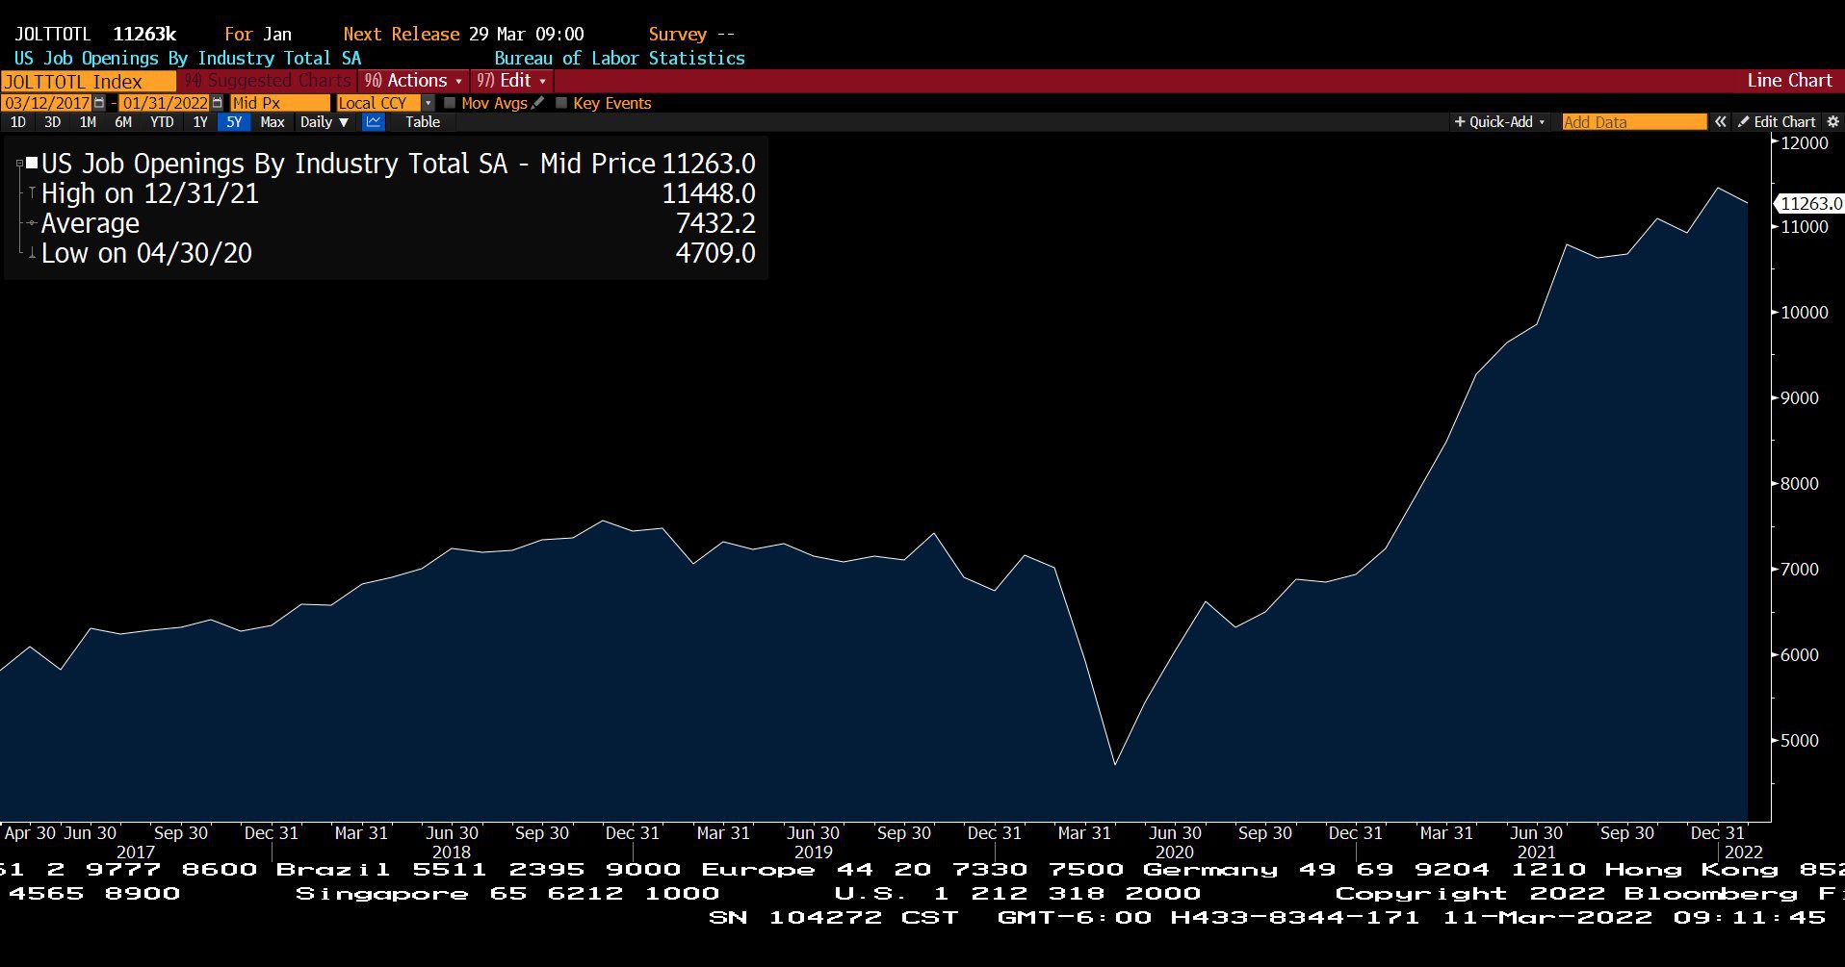Screen dimensions: 1845x967
Task: Click the Edit Chart pencil button
Action: coord(1777,122)
